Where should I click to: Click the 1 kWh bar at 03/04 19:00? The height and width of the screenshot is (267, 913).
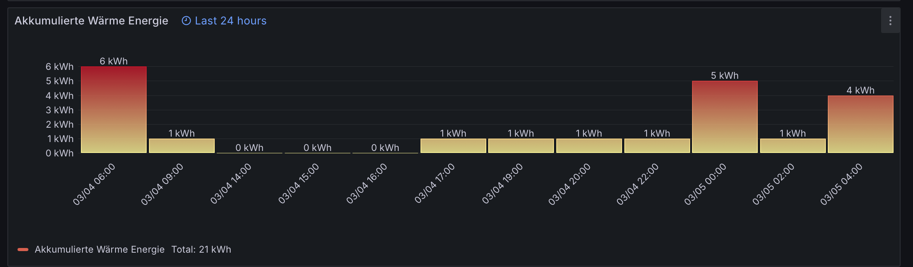tap(521, 146)
